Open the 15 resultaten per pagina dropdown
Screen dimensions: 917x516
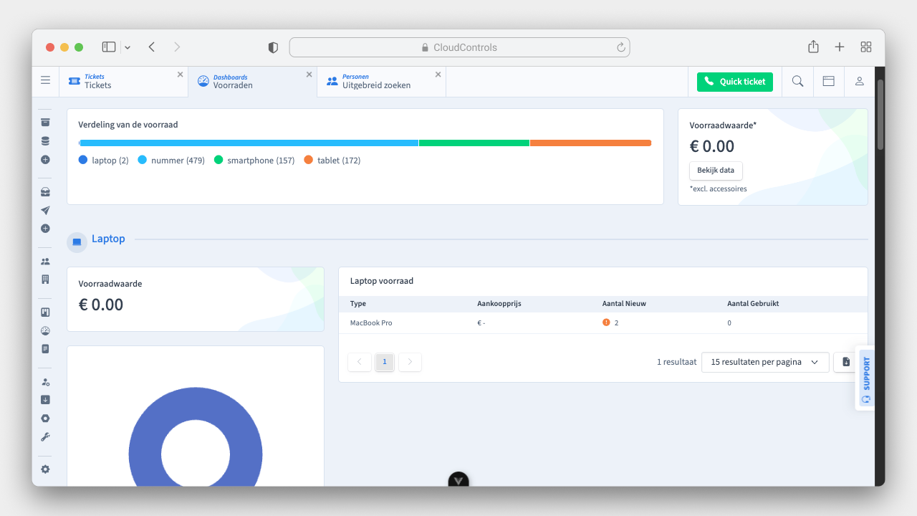(x=764, y=362)
